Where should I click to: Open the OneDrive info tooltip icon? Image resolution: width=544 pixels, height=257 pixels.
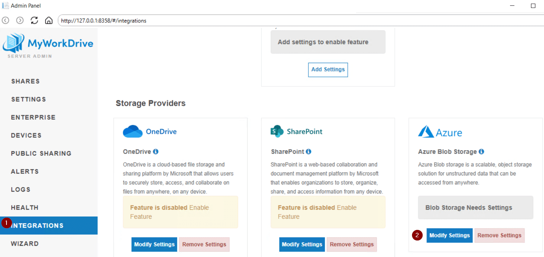(156, 152)
